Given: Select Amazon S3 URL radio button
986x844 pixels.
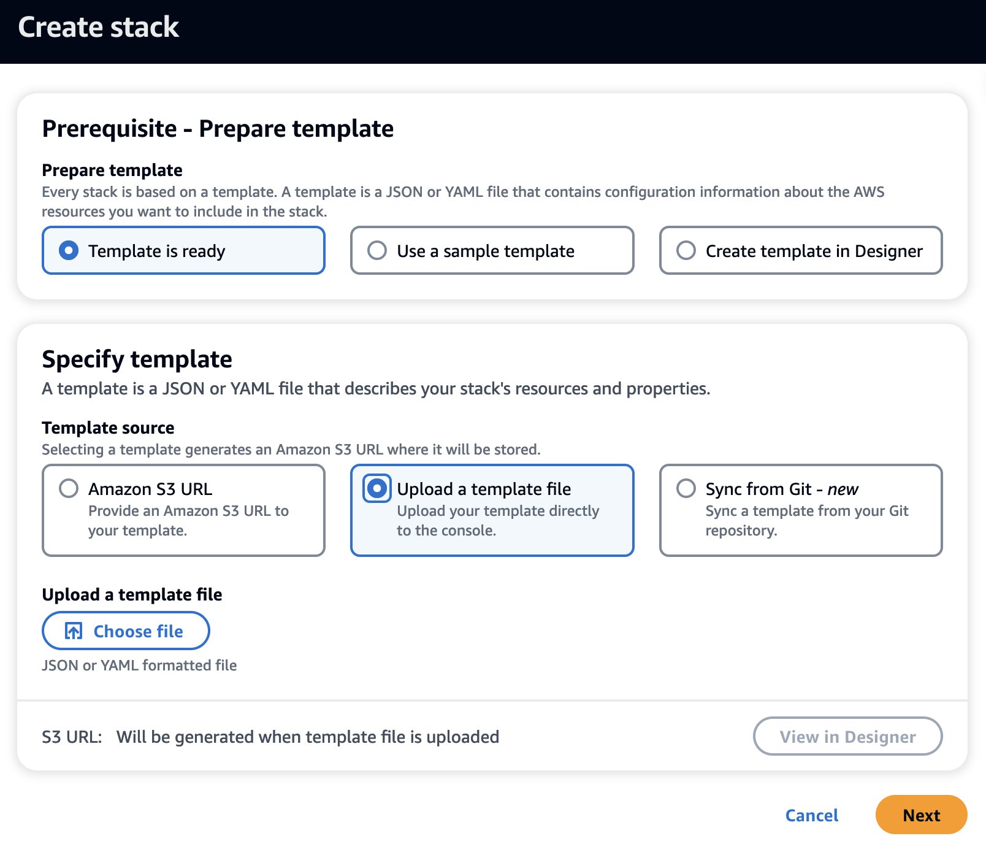Looking at the screenshot, I should pyautogui.click(x=69, y=488).
